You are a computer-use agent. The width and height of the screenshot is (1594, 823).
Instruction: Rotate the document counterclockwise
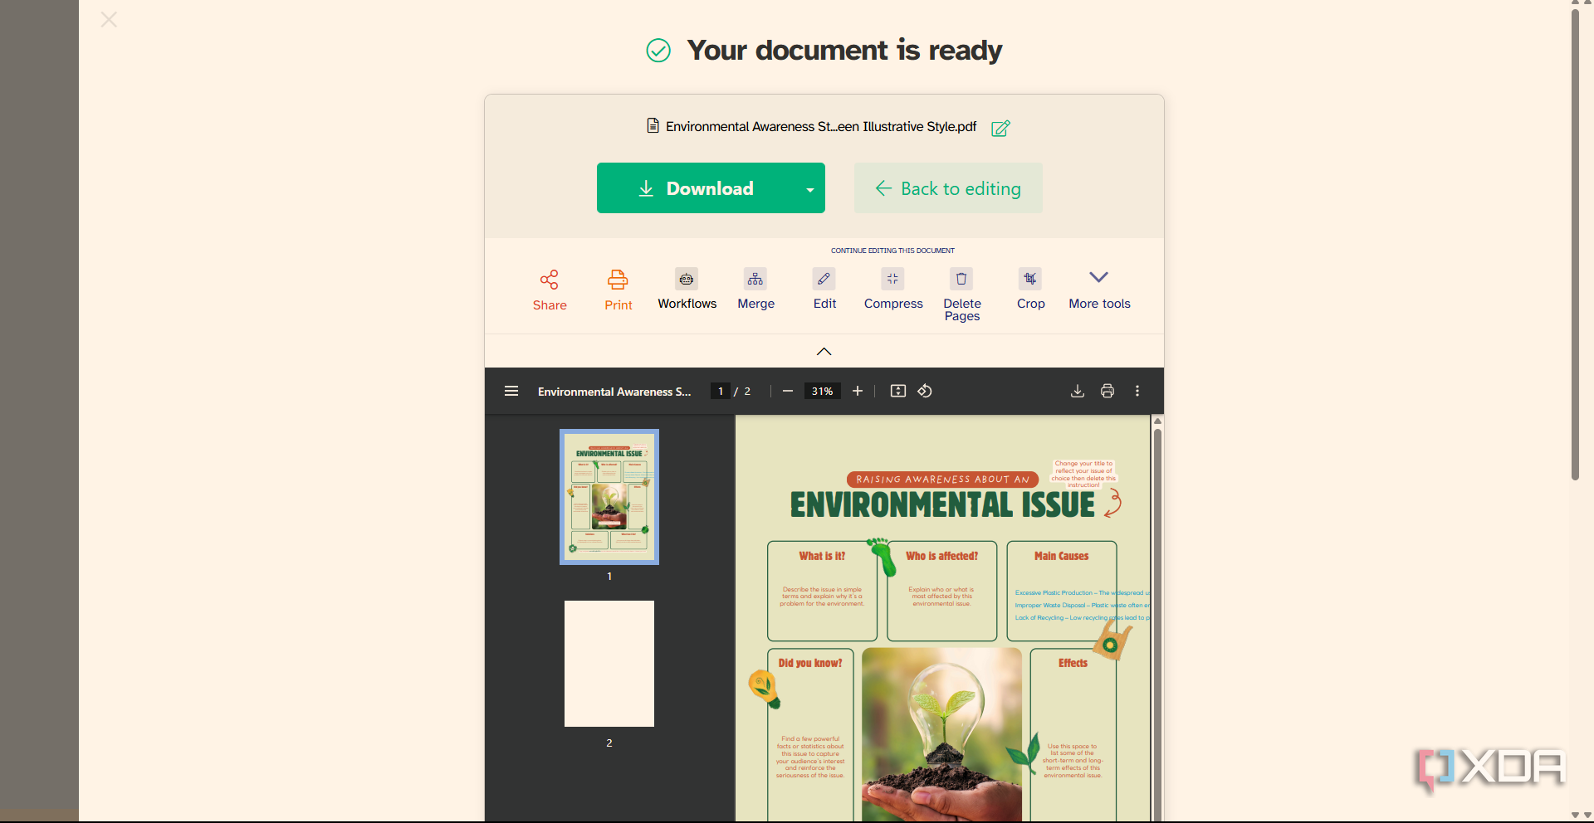tap(925, 391)
